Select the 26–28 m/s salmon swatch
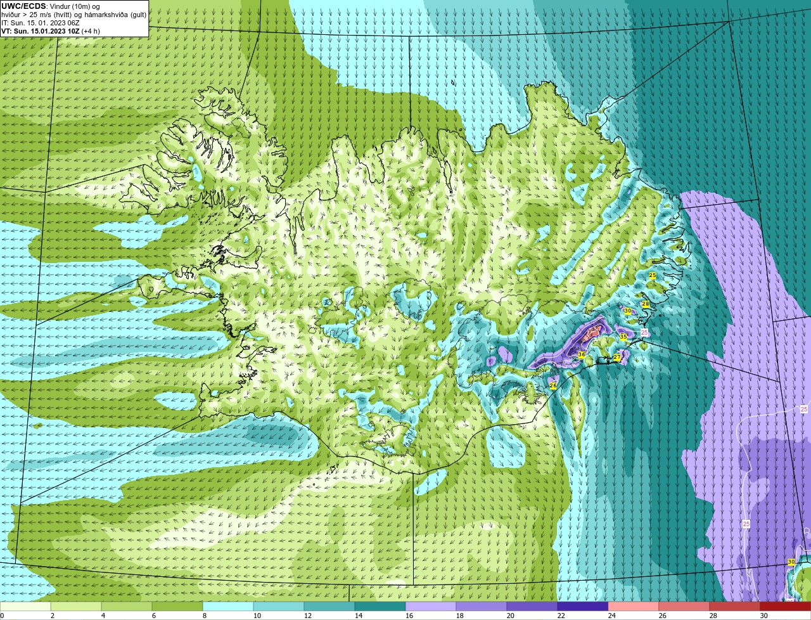The image size is (811, 620). coord(684,607)
